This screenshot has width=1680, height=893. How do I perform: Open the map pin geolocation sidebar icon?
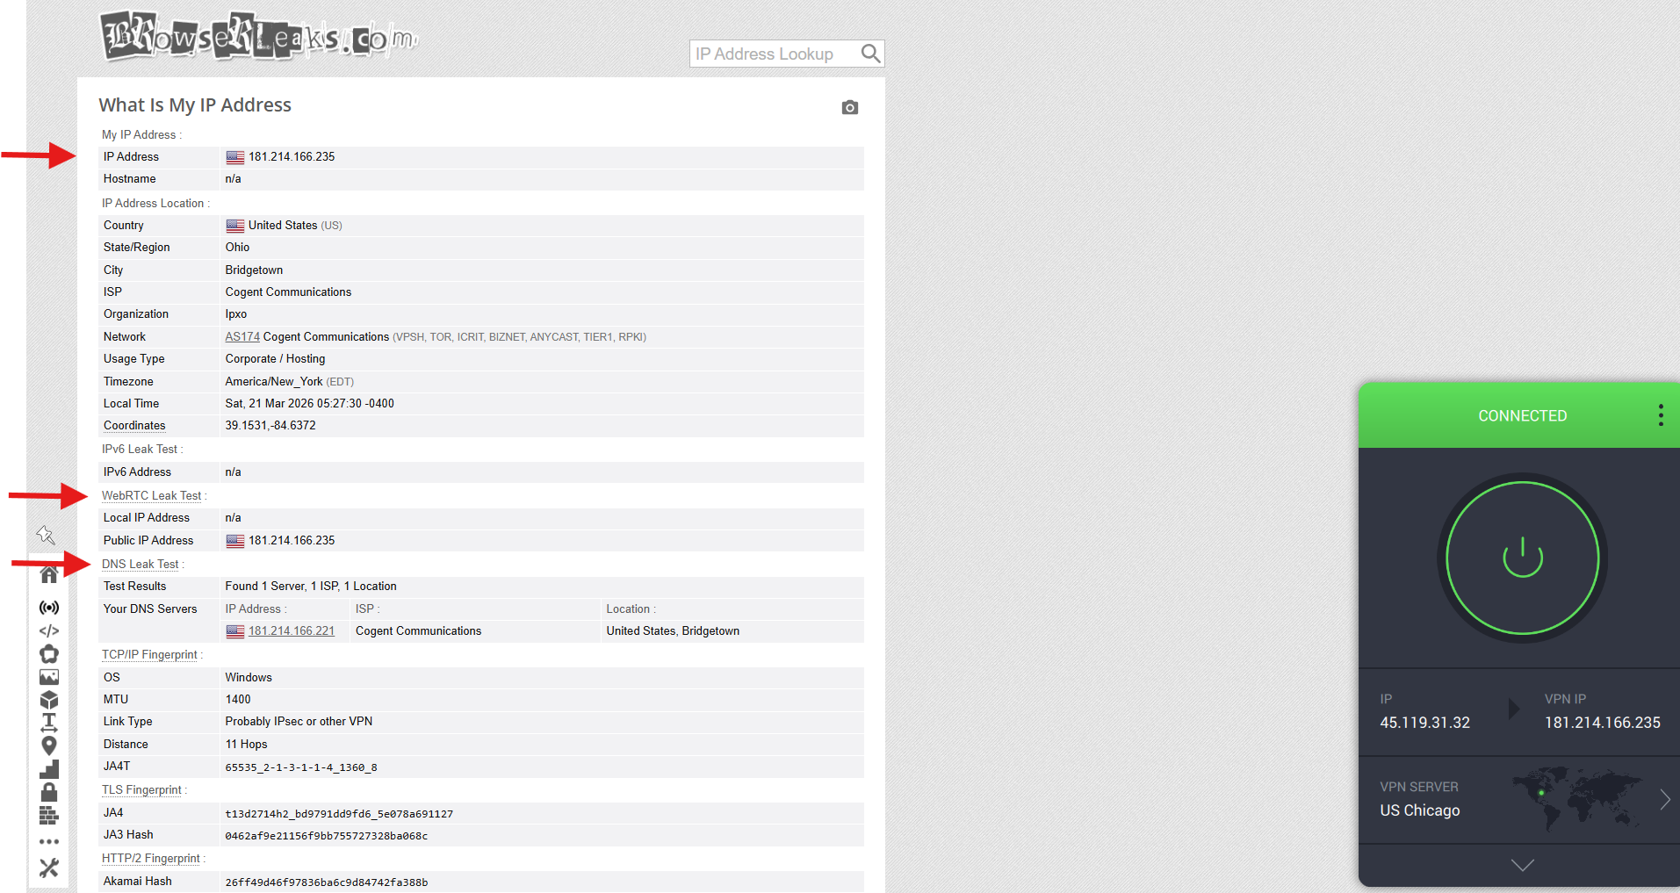tap(49, 745)
